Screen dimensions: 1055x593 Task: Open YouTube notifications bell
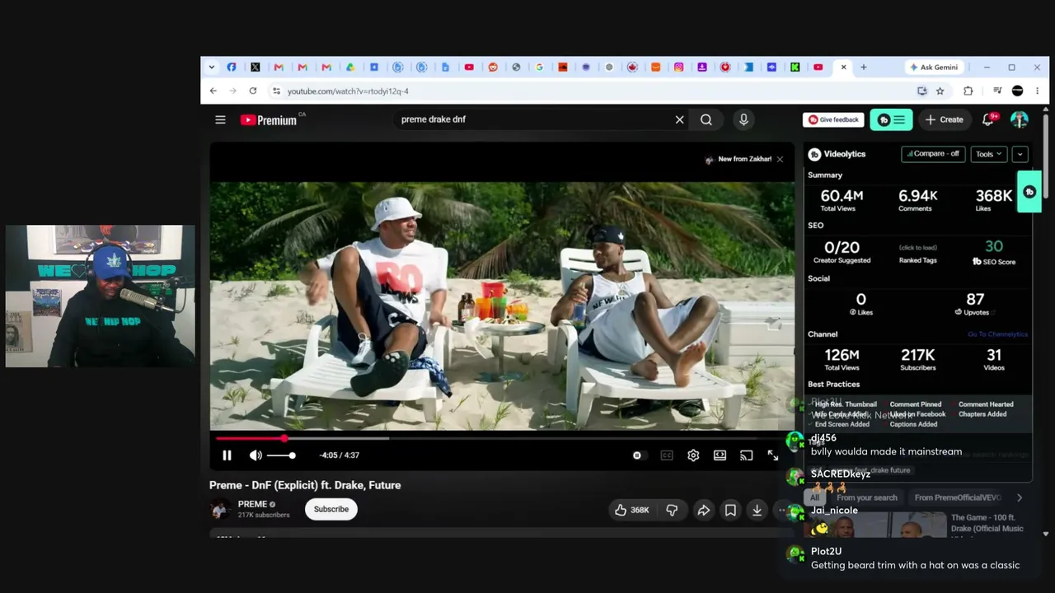[x=988, y=119]
